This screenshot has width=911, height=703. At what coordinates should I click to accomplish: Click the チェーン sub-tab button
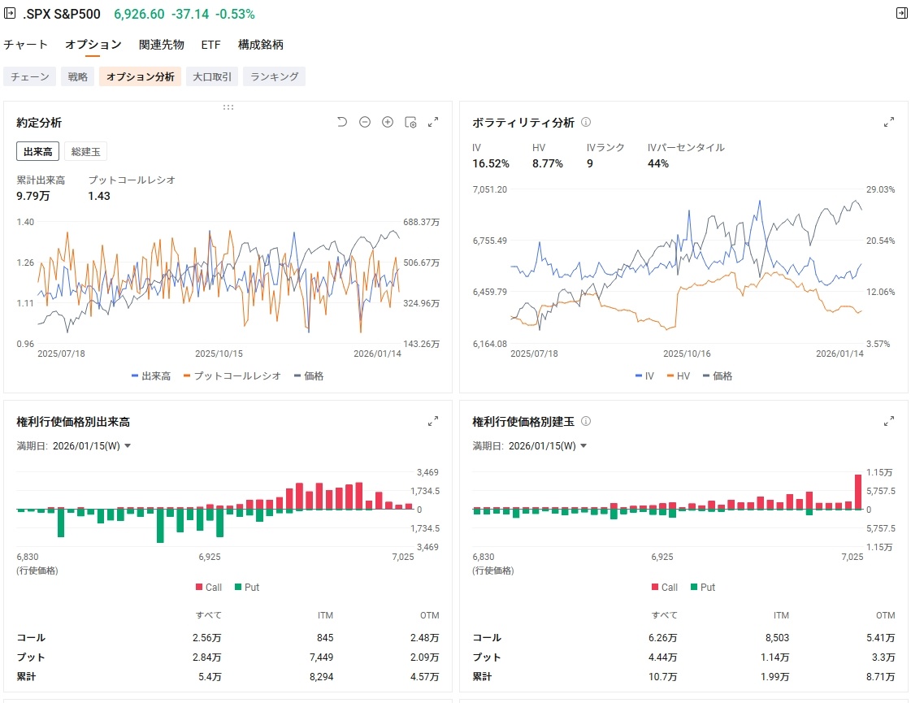[x=29, y=76]
